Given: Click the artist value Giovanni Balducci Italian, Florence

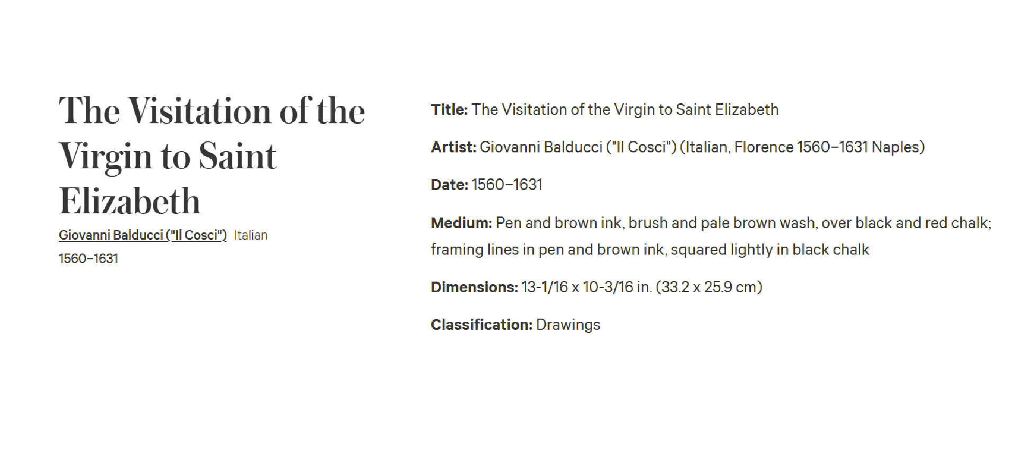Looking at the screenshot, I should [702, 147].
